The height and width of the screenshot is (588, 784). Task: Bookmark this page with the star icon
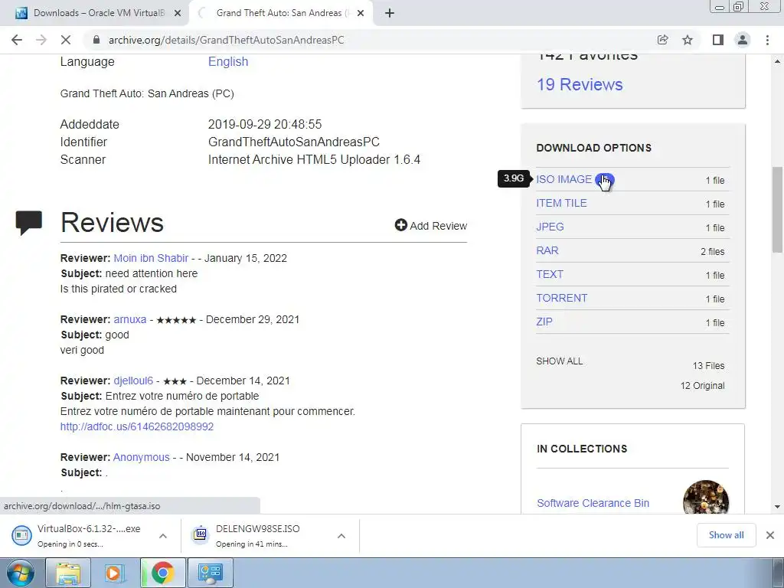coord(688,40)
